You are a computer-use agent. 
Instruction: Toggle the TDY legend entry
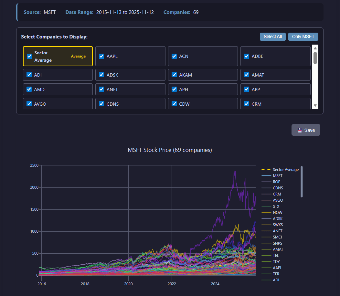click(x=271, y=262)
